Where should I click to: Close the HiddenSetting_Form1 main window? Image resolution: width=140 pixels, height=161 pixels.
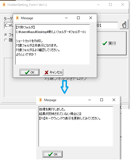tap(123, 5)
